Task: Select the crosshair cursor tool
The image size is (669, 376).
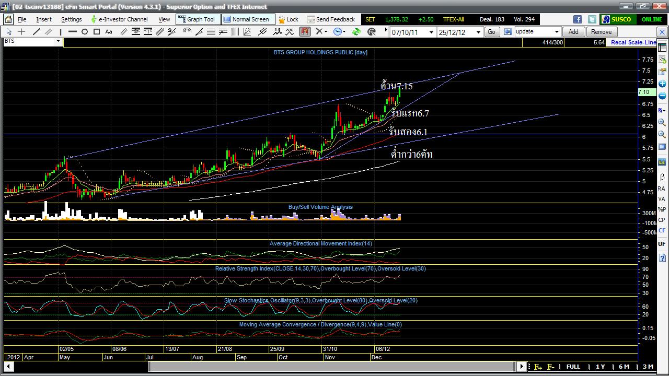Action: [x=21, y=32]
